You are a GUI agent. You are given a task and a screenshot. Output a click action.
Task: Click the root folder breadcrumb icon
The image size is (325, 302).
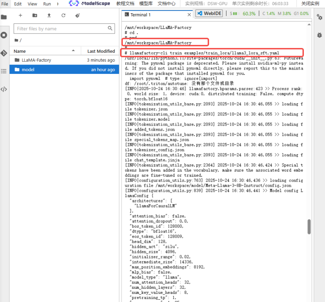[16, 40]
